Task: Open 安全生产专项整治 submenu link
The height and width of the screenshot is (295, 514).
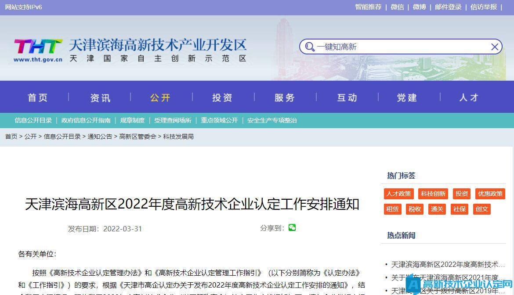Action: pos(272,120)
